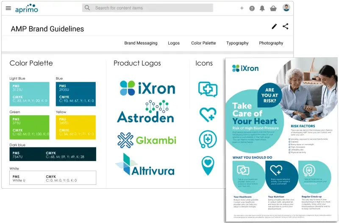339x223 pixels.
Task: Select the Yellow swatch
Action: pos(76,127)
